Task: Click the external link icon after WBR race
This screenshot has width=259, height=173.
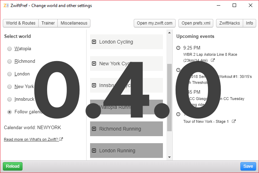Action: (213, 60)
